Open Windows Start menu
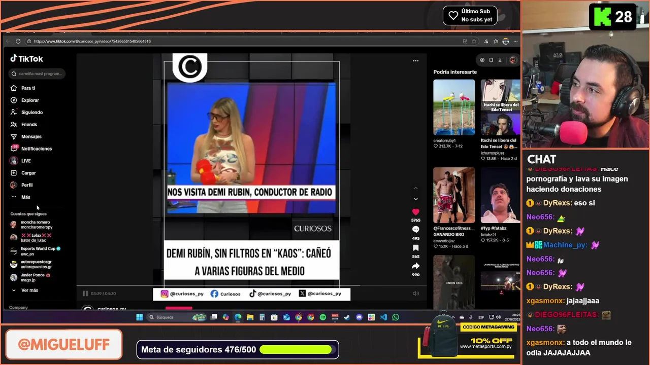This screenshot has height=365, width=650. pos(140,317)
